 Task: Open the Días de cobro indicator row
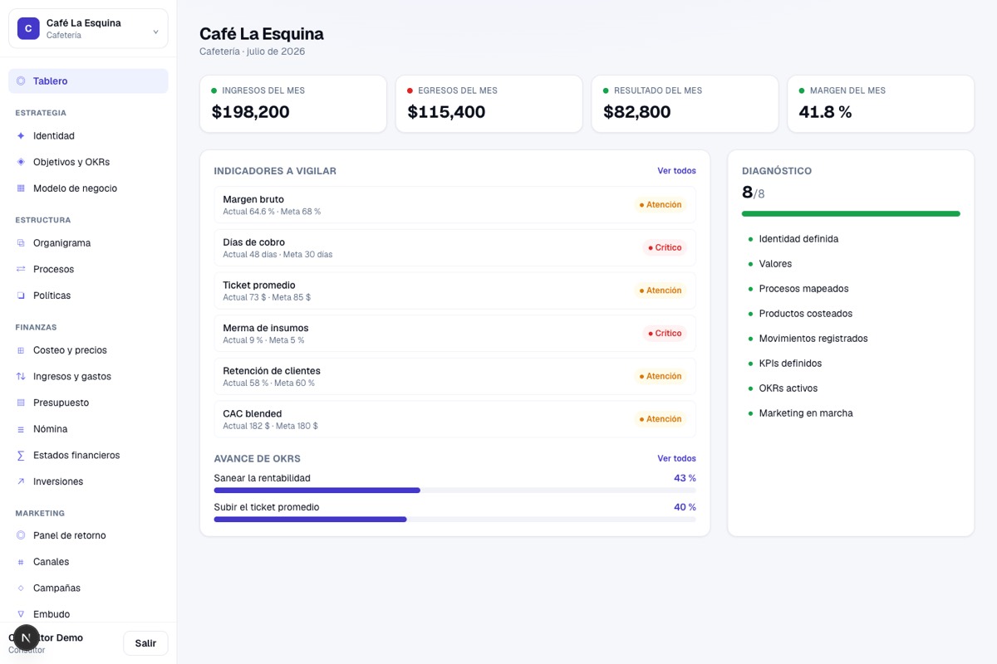(455, 247)
